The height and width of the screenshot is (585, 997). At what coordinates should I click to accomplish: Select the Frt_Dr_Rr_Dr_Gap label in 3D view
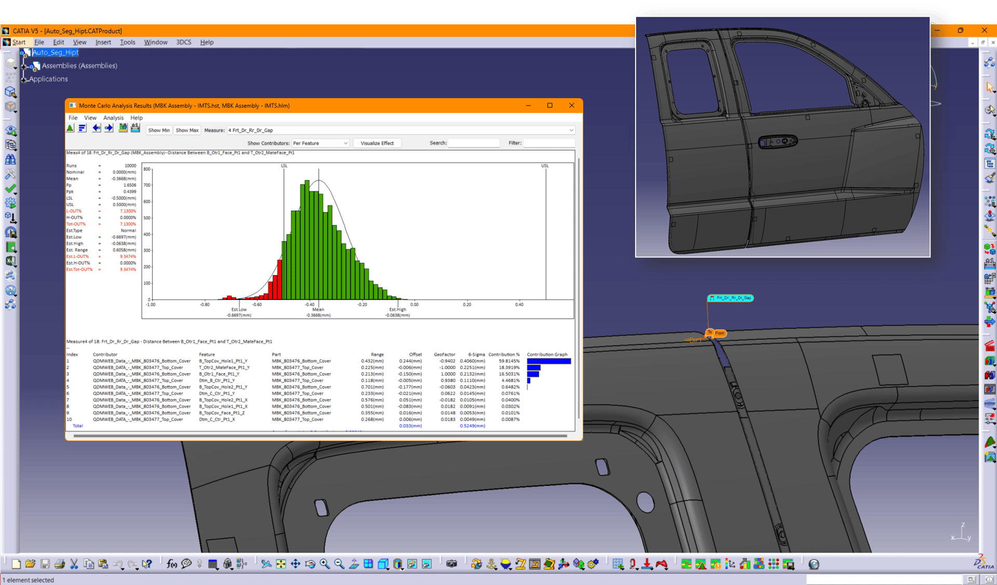[731, 298]
